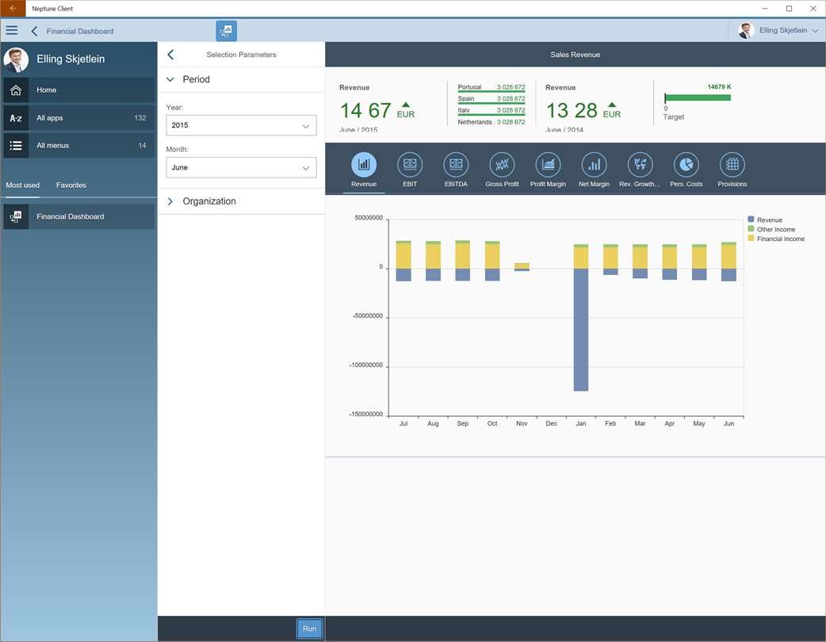The height and width of the screenshot is (642, 826).
Task: Open the Month dropdown showing June
Action: [x=241, y=168]
